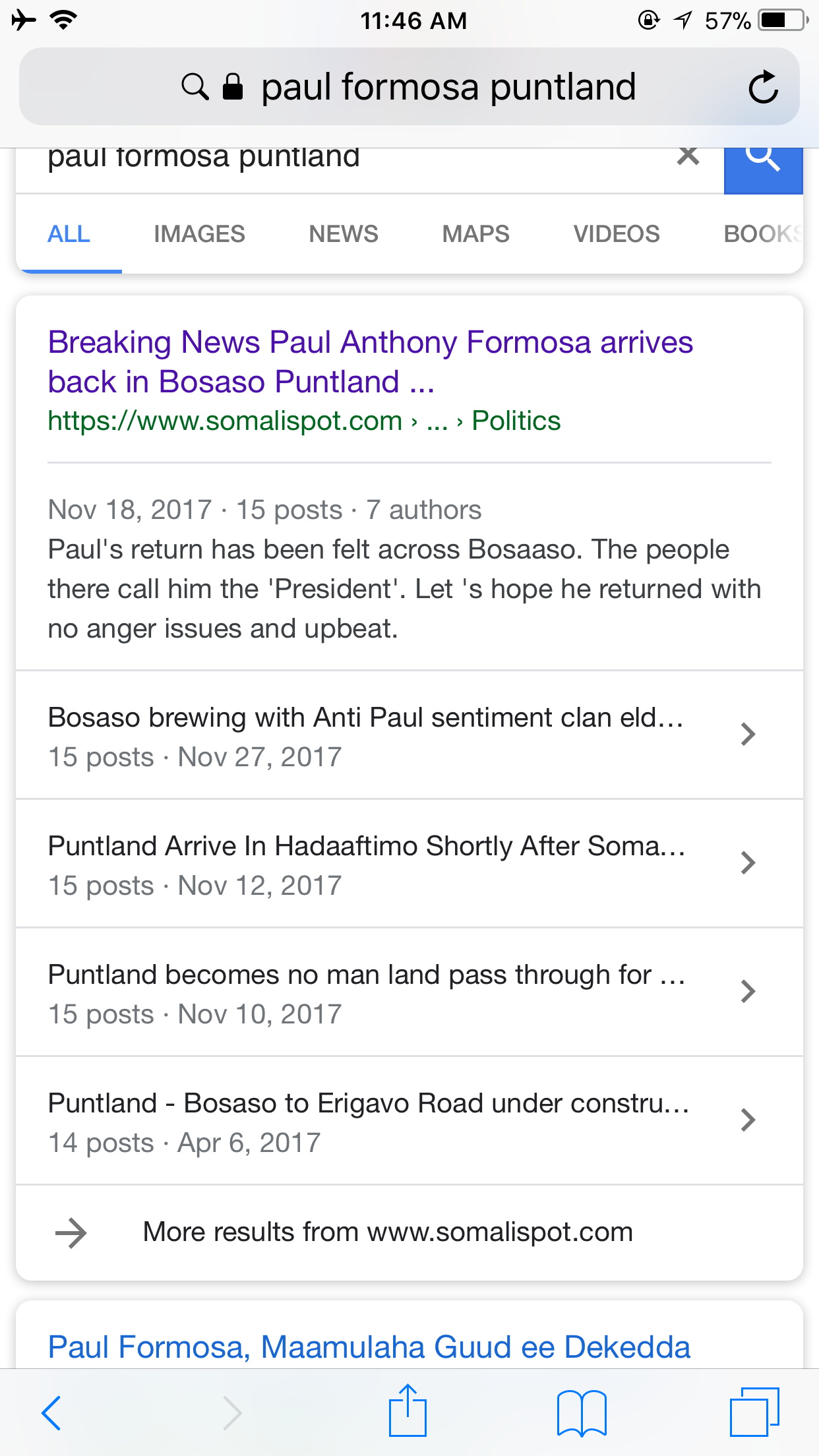Image resolution: width=819 pixels, height=1456 pixels.
Task: Clear the Google search box with X
Action: pyautogui.click(x=688, y=156)
